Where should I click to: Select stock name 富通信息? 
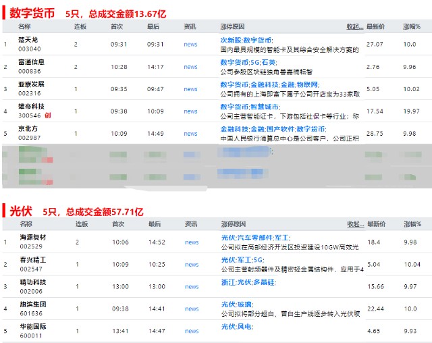[31, 62]
